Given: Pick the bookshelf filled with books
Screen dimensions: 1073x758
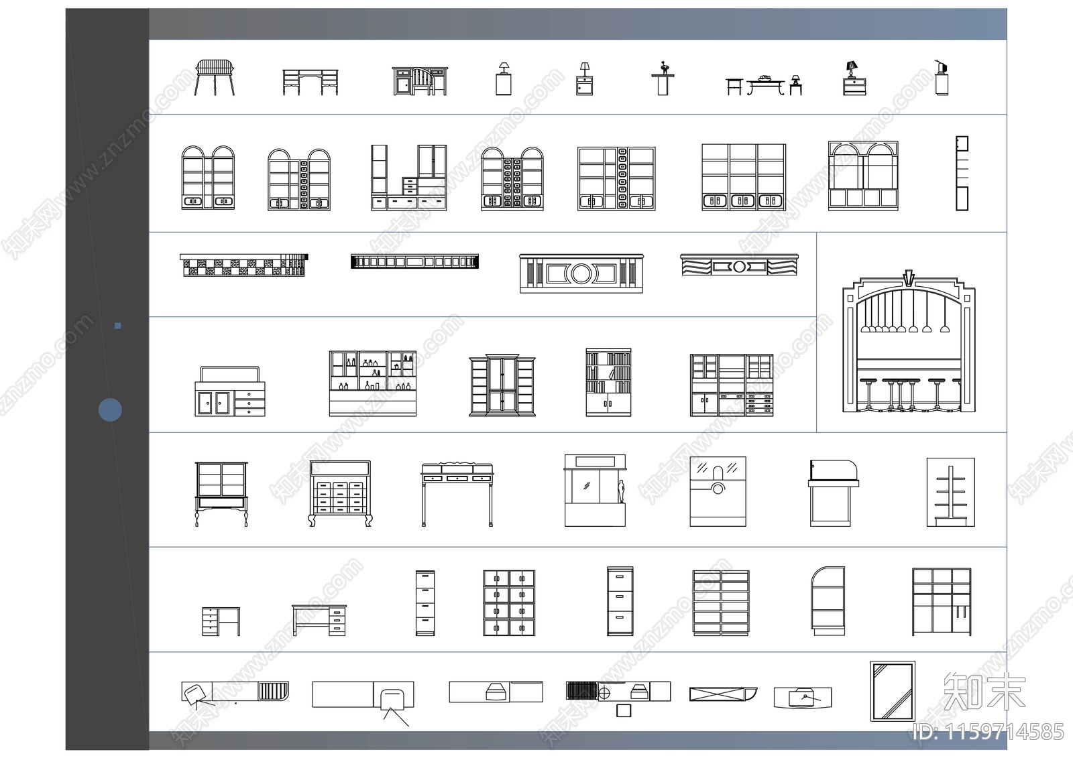Looking at the screenshot, I should pos(608,382).
